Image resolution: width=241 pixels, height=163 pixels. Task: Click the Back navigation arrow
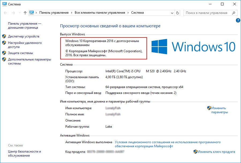[x=5, y=13]
